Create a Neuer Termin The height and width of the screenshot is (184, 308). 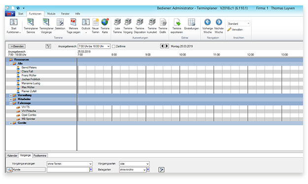(96, 26)
